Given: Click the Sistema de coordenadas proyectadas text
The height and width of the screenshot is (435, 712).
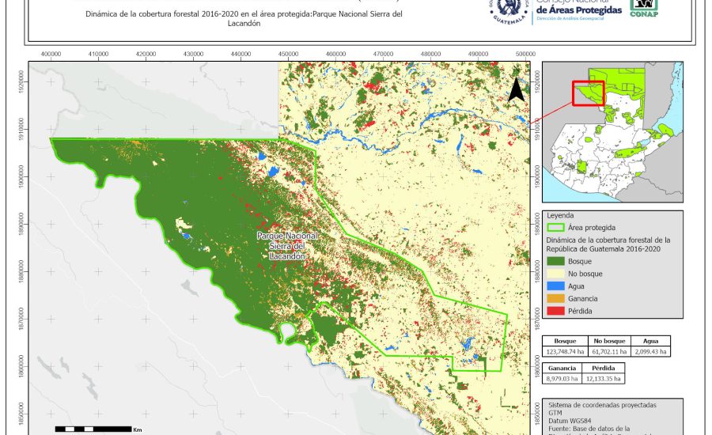Looking at the screenshot, I should pos(601,405).
